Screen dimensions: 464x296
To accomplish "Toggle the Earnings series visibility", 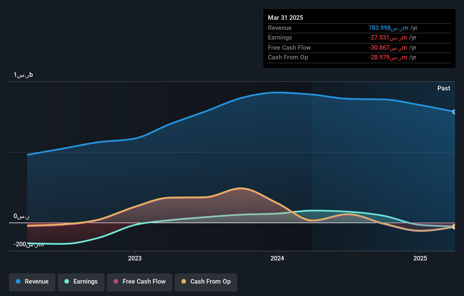I will point(81,282).
